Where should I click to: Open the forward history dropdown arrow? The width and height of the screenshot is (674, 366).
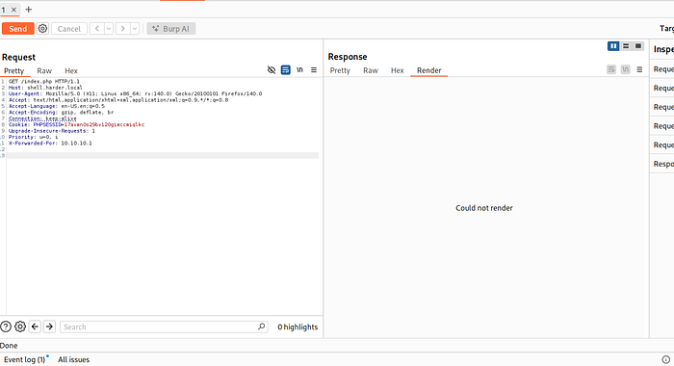pyautogui.click(x=135, y=29)
